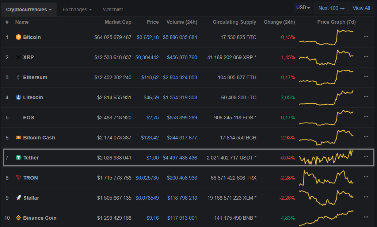Expand the Exchanges dropdown menu
377x227 pixels.
click(x=77, y=9)
